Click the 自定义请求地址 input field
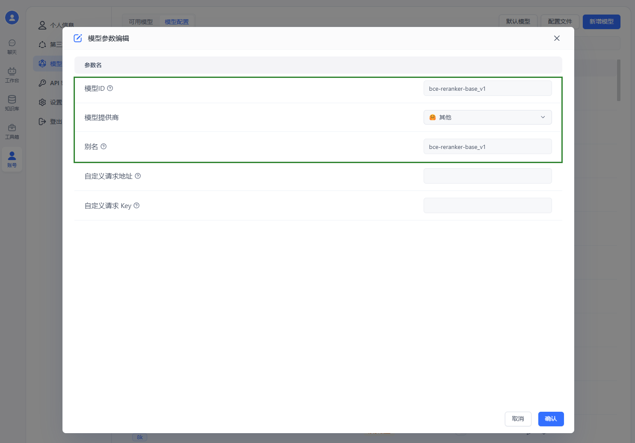The height and width of the screenshot is (443, 635). [x=488, y=176]
